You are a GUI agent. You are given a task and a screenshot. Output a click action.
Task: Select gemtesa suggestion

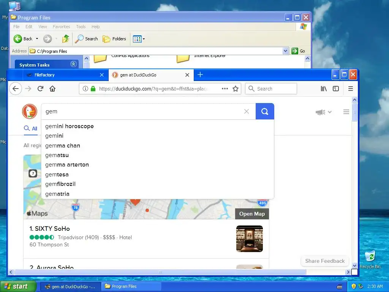158,175
